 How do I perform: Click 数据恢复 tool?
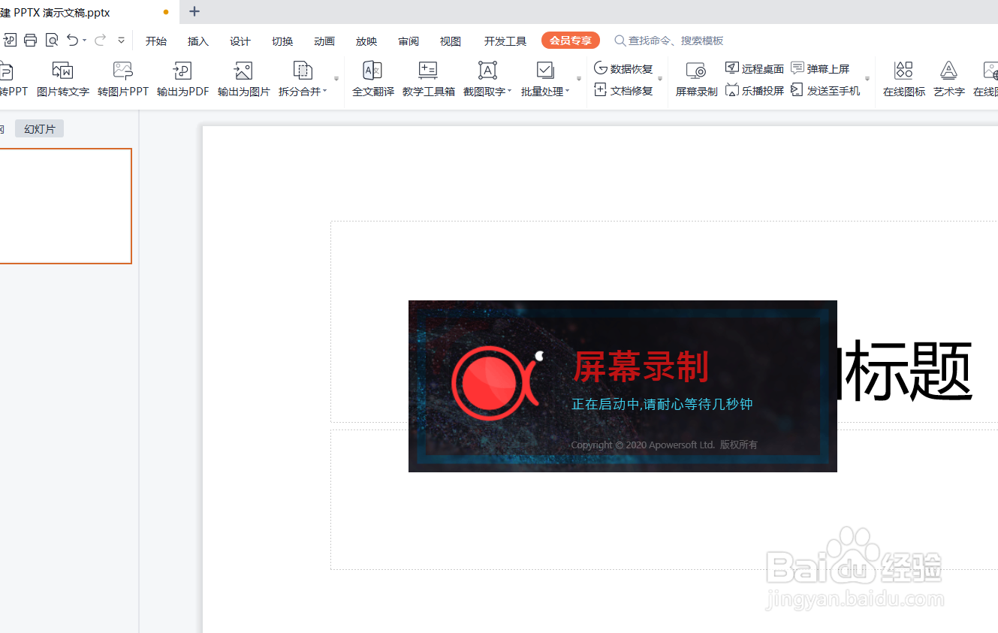point(623,68)
